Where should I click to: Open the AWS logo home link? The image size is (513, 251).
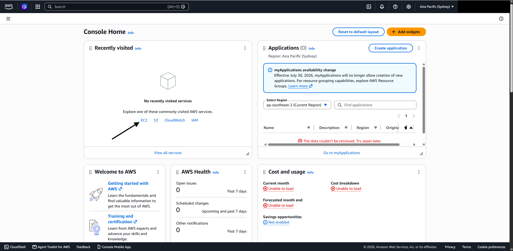pos(9,7)
